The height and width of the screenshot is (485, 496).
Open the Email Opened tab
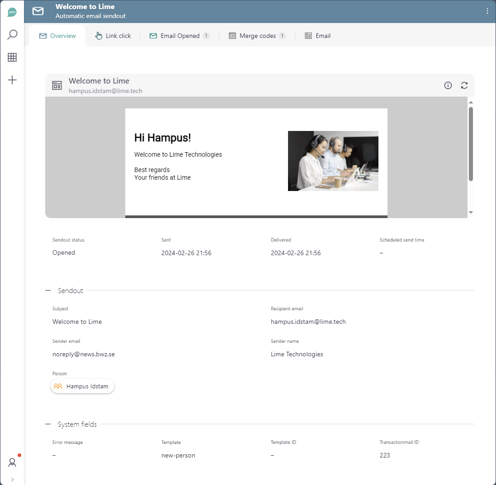tap(180, 36)
